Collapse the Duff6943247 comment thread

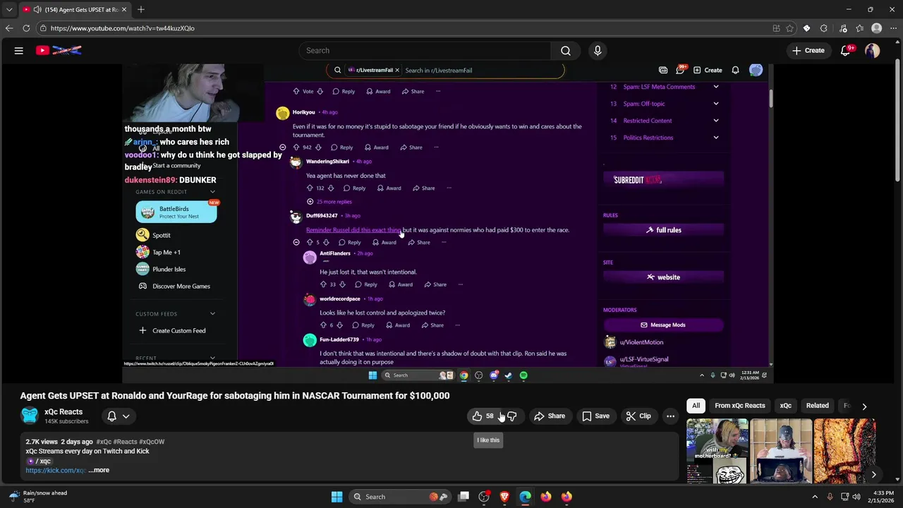click(296, 242)
